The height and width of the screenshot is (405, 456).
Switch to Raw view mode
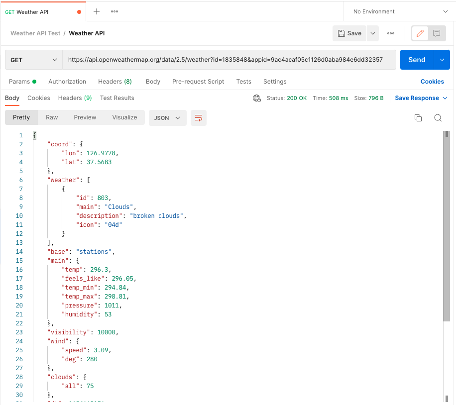tap(52, 117)
